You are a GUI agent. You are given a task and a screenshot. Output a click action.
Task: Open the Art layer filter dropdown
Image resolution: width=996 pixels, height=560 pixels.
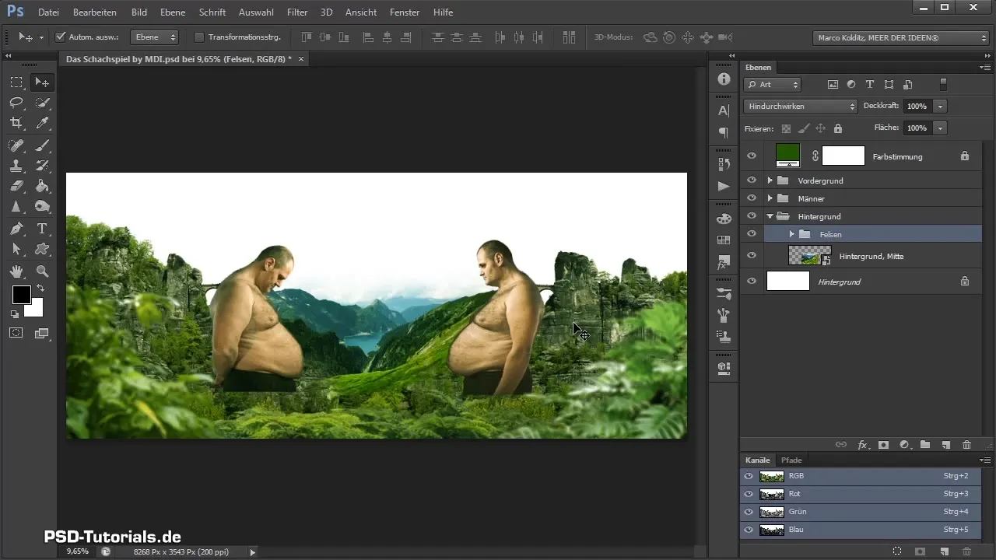(x=772, y=84)
